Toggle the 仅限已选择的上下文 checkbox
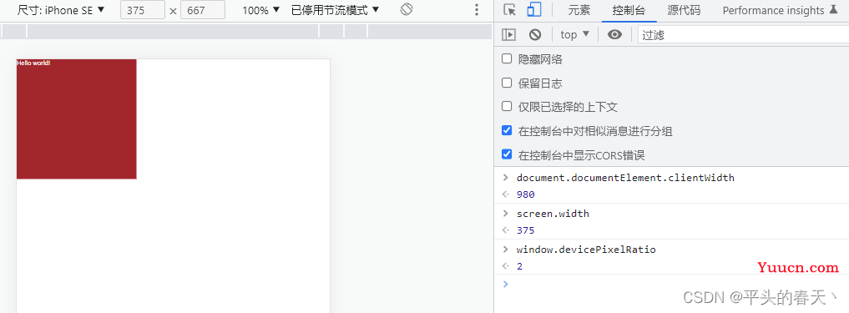 [x=507, y=106]
